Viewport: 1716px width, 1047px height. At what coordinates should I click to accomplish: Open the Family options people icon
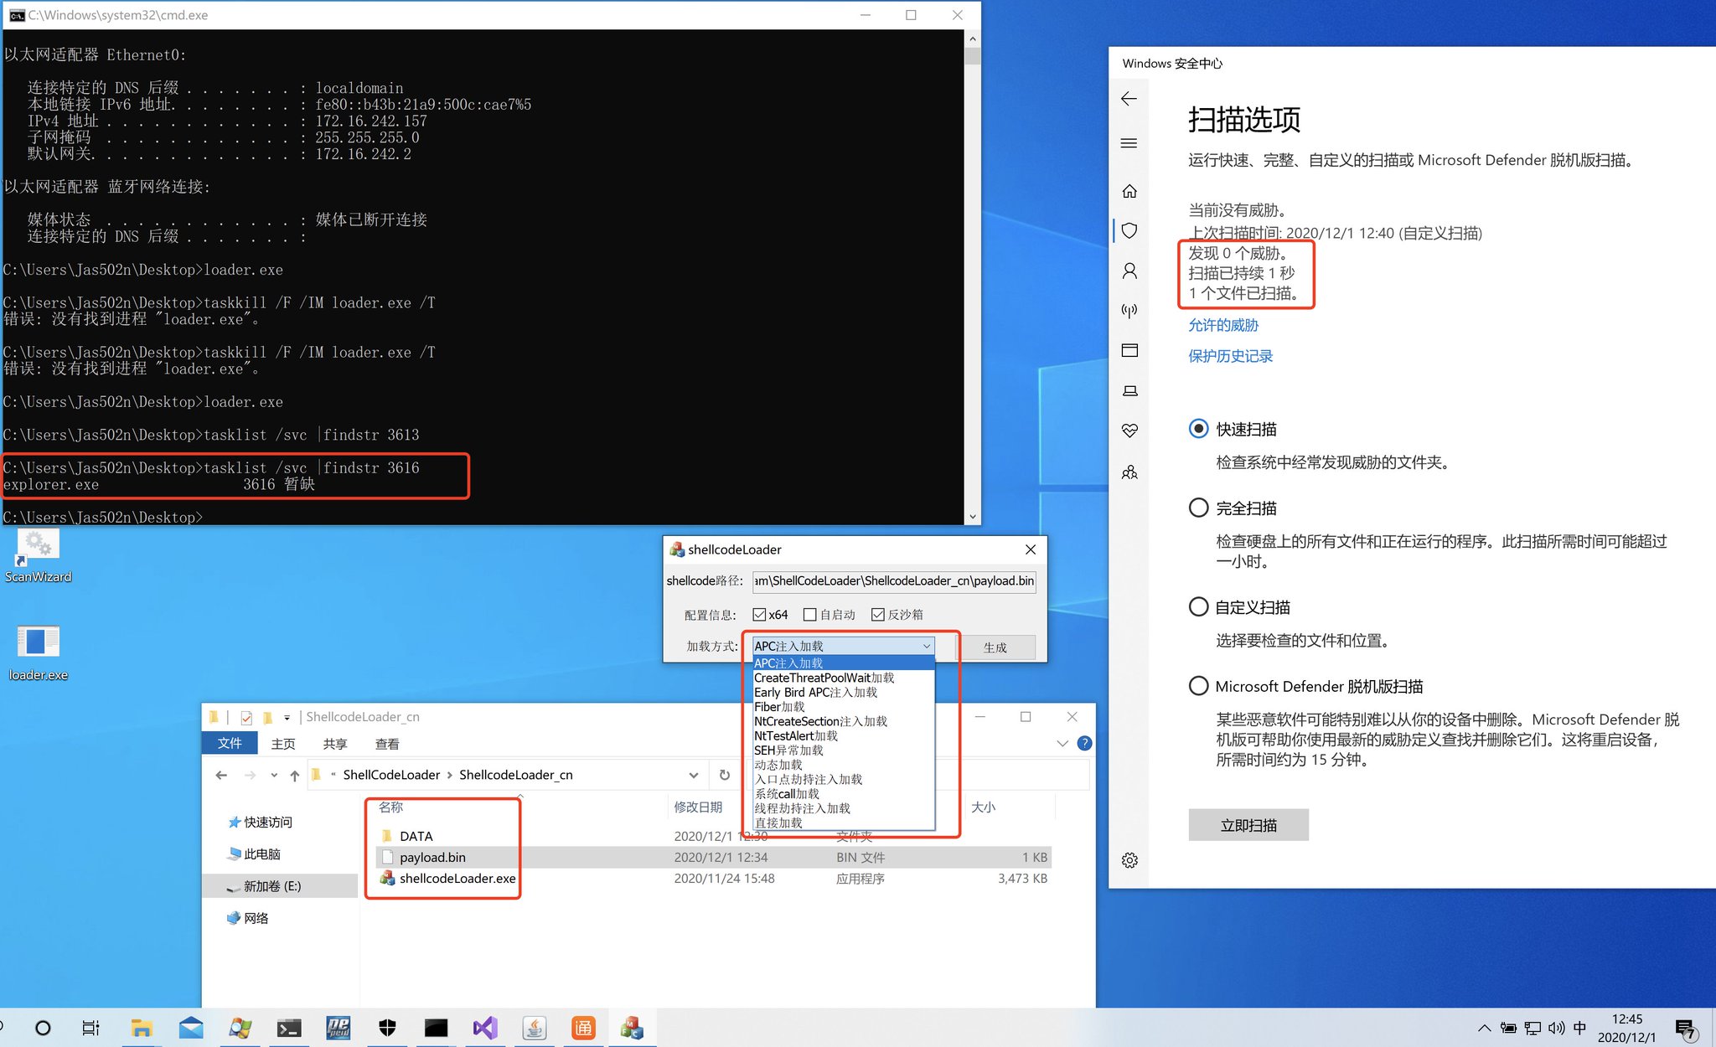(x=1129, y=472)
